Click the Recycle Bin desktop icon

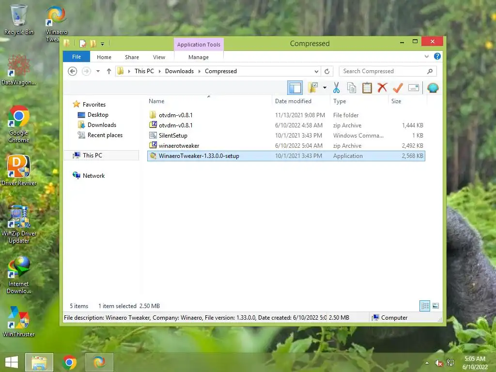tap(19, 19)
